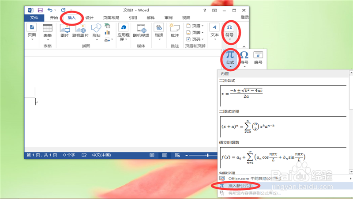Insert a table with 表格 button
The width and height of the screenshot is (353, 199).
pos(48,32)
